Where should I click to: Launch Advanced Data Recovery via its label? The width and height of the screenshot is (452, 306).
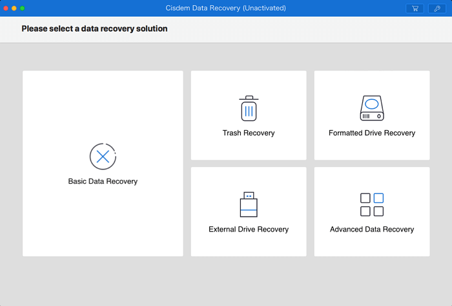pyautogui.click(x=371, y=230)
